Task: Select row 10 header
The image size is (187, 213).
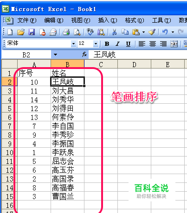Action: pyautogui.click(x=9, y=152)
